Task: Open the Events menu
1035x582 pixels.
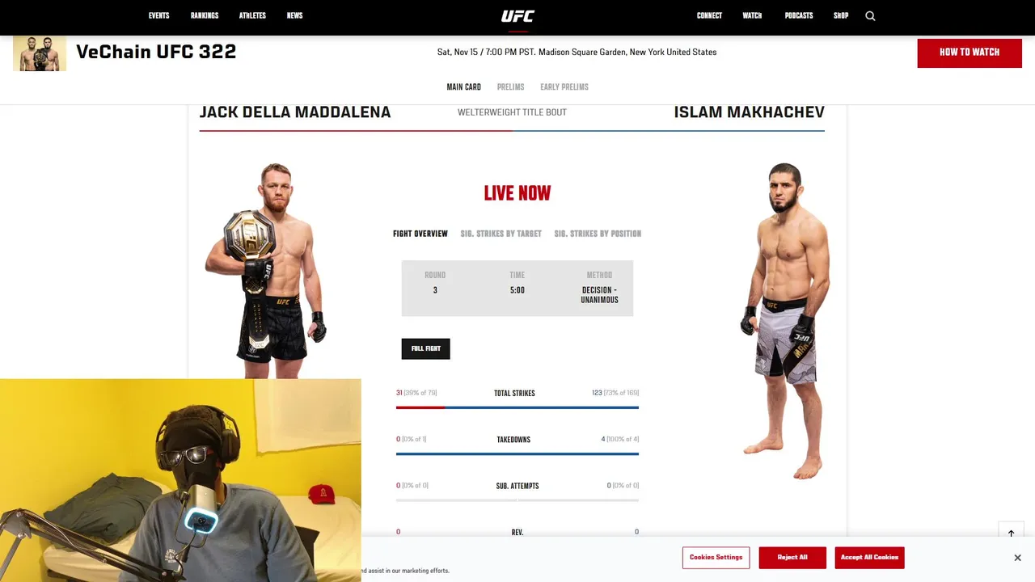Action: coord(159,16)
